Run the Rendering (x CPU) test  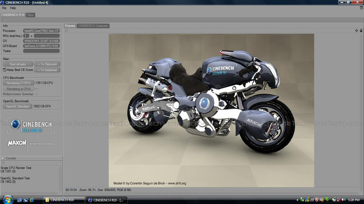pyautogui.click(x=18, y=89)
